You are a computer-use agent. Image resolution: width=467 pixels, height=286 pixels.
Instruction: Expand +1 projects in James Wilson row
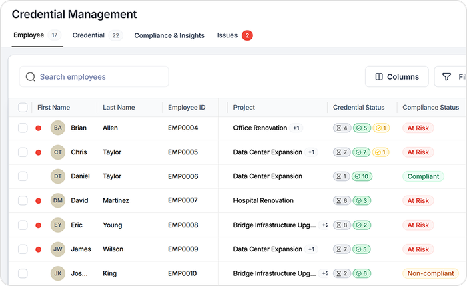[x=311, y=249]
